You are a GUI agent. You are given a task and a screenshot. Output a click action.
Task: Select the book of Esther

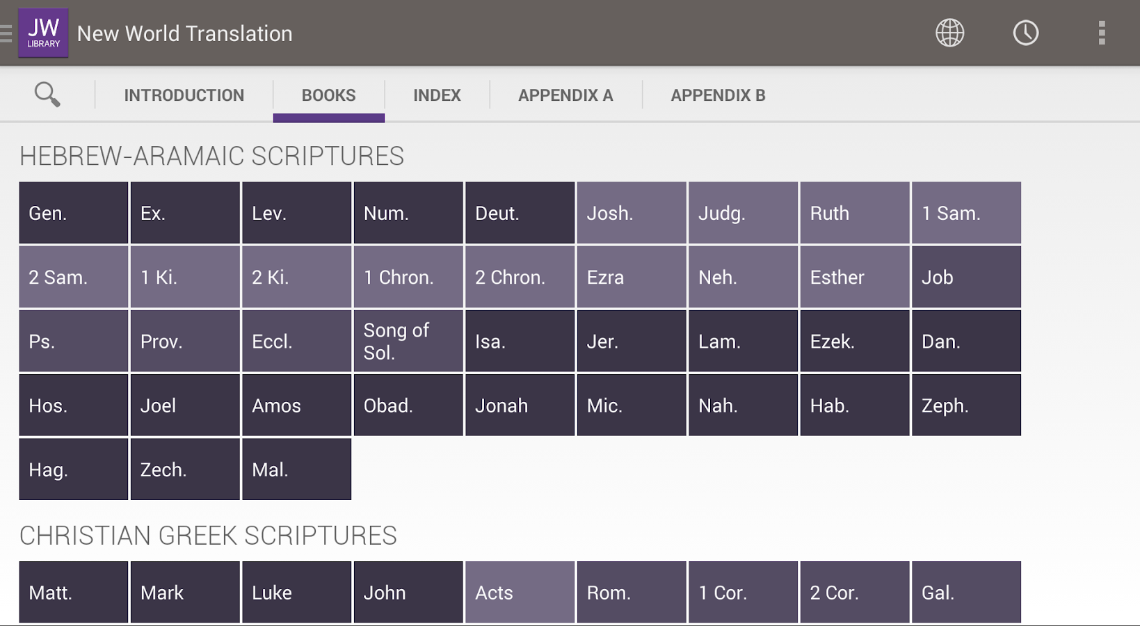854,276
